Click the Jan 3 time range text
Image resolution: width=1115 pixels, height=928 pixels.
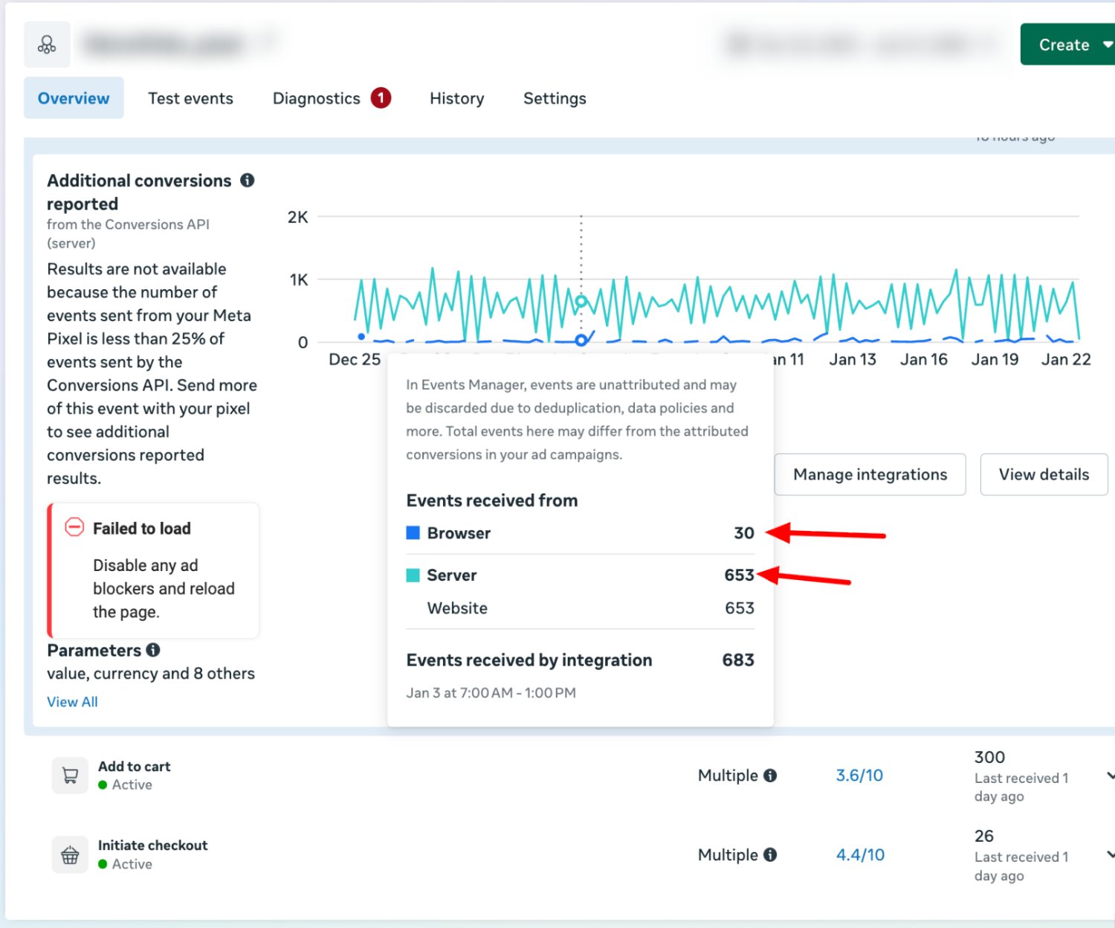coord(491,692)
